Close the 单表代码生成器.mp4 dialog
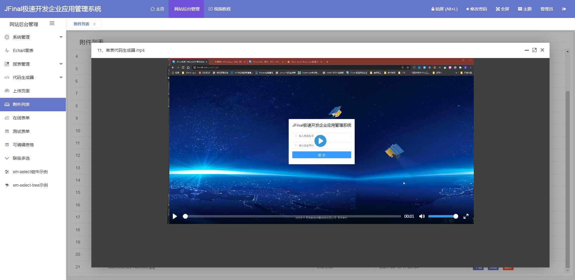Image resolution: width=575 pixels, height=280 pixels. coord(542,50)
